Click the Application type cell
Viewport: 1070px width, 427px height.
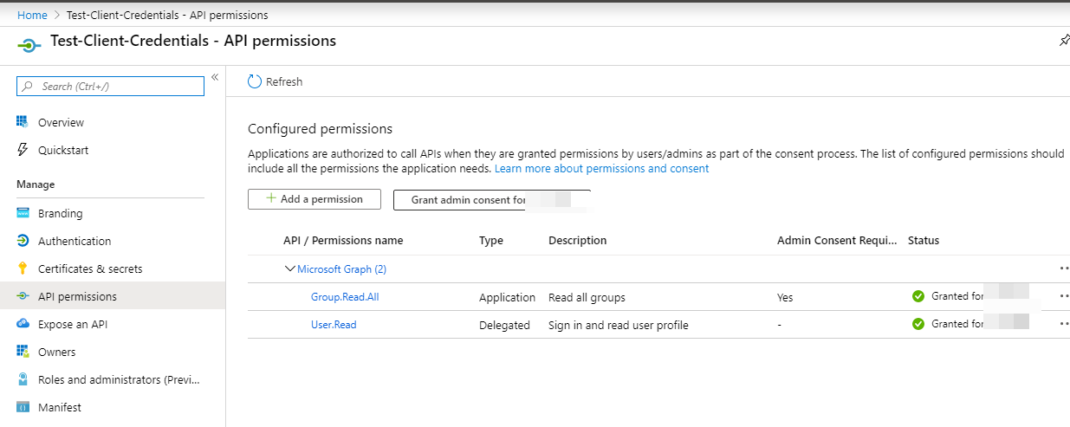coord(508,297)
